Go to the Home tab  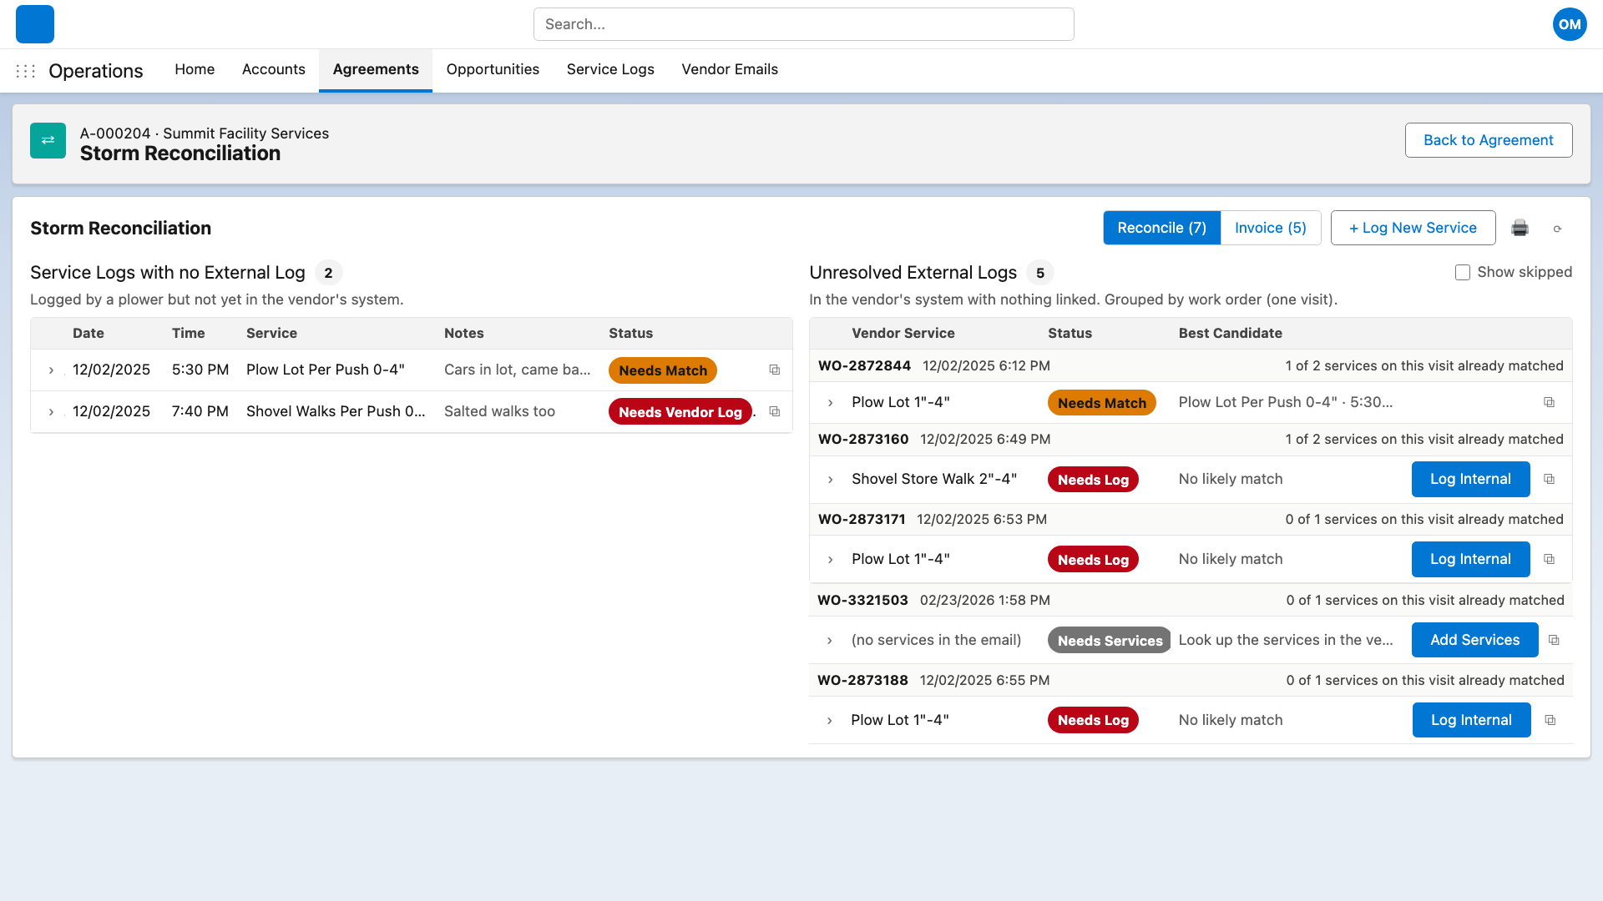coord(195,69)
